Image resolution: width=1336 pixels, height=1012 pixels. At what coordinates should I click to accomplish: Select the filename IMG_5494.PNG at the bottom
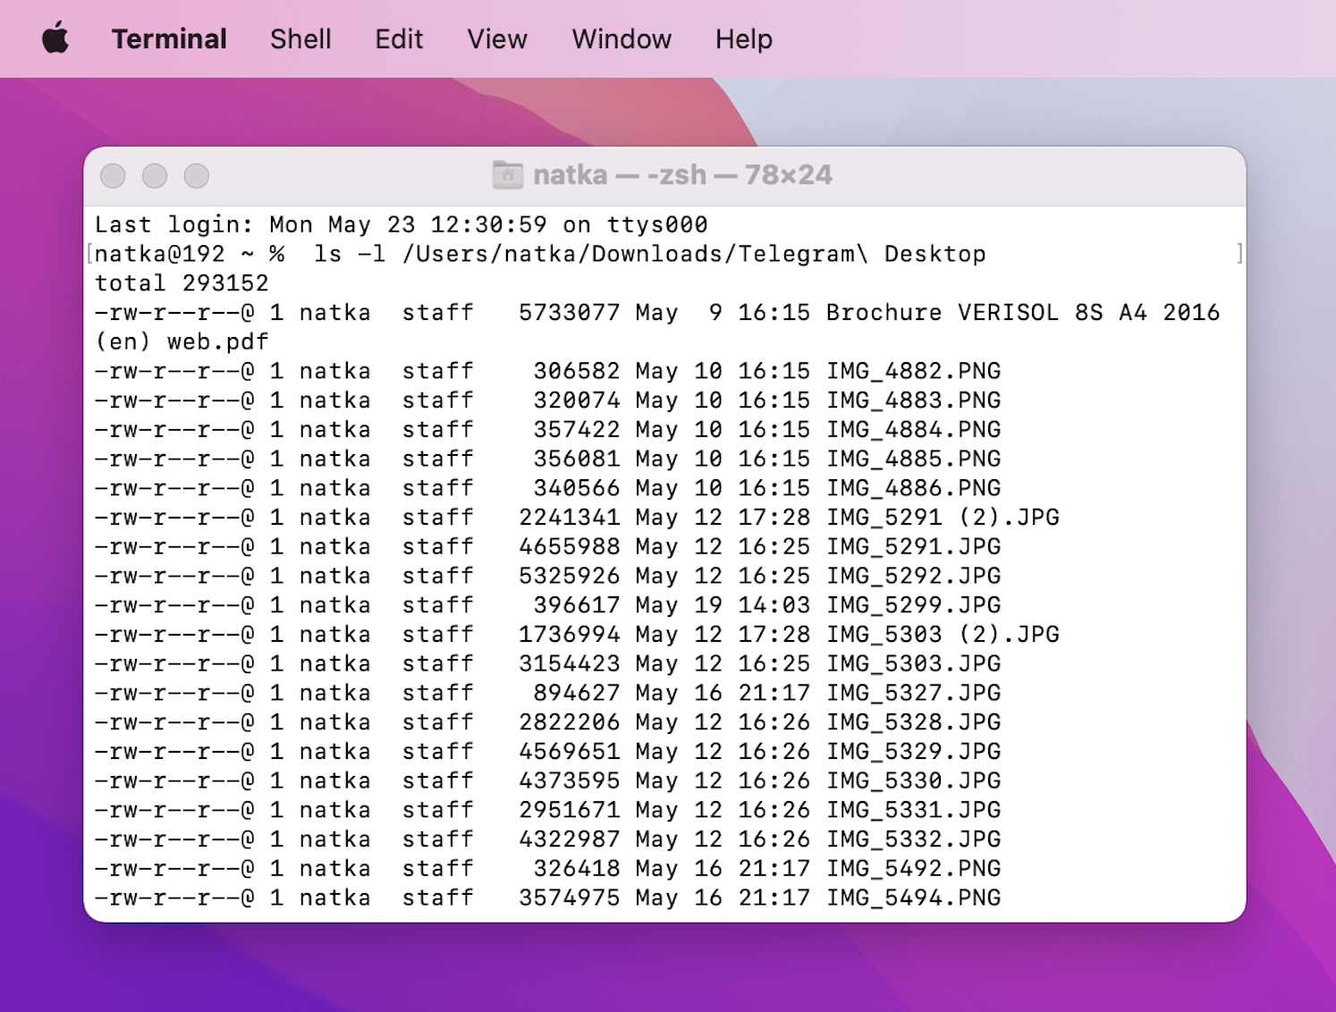click(913, 898)
